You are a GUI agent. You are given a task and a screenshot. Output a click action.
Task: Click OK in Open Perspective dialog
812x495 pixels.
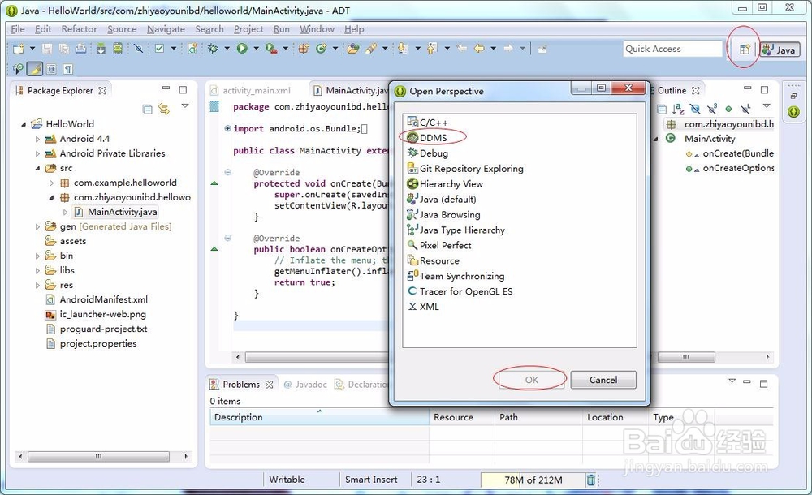[x=531, y=380]
